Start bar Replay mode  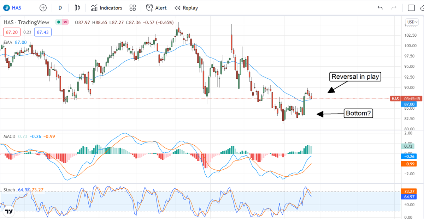(x=186, y=8)
